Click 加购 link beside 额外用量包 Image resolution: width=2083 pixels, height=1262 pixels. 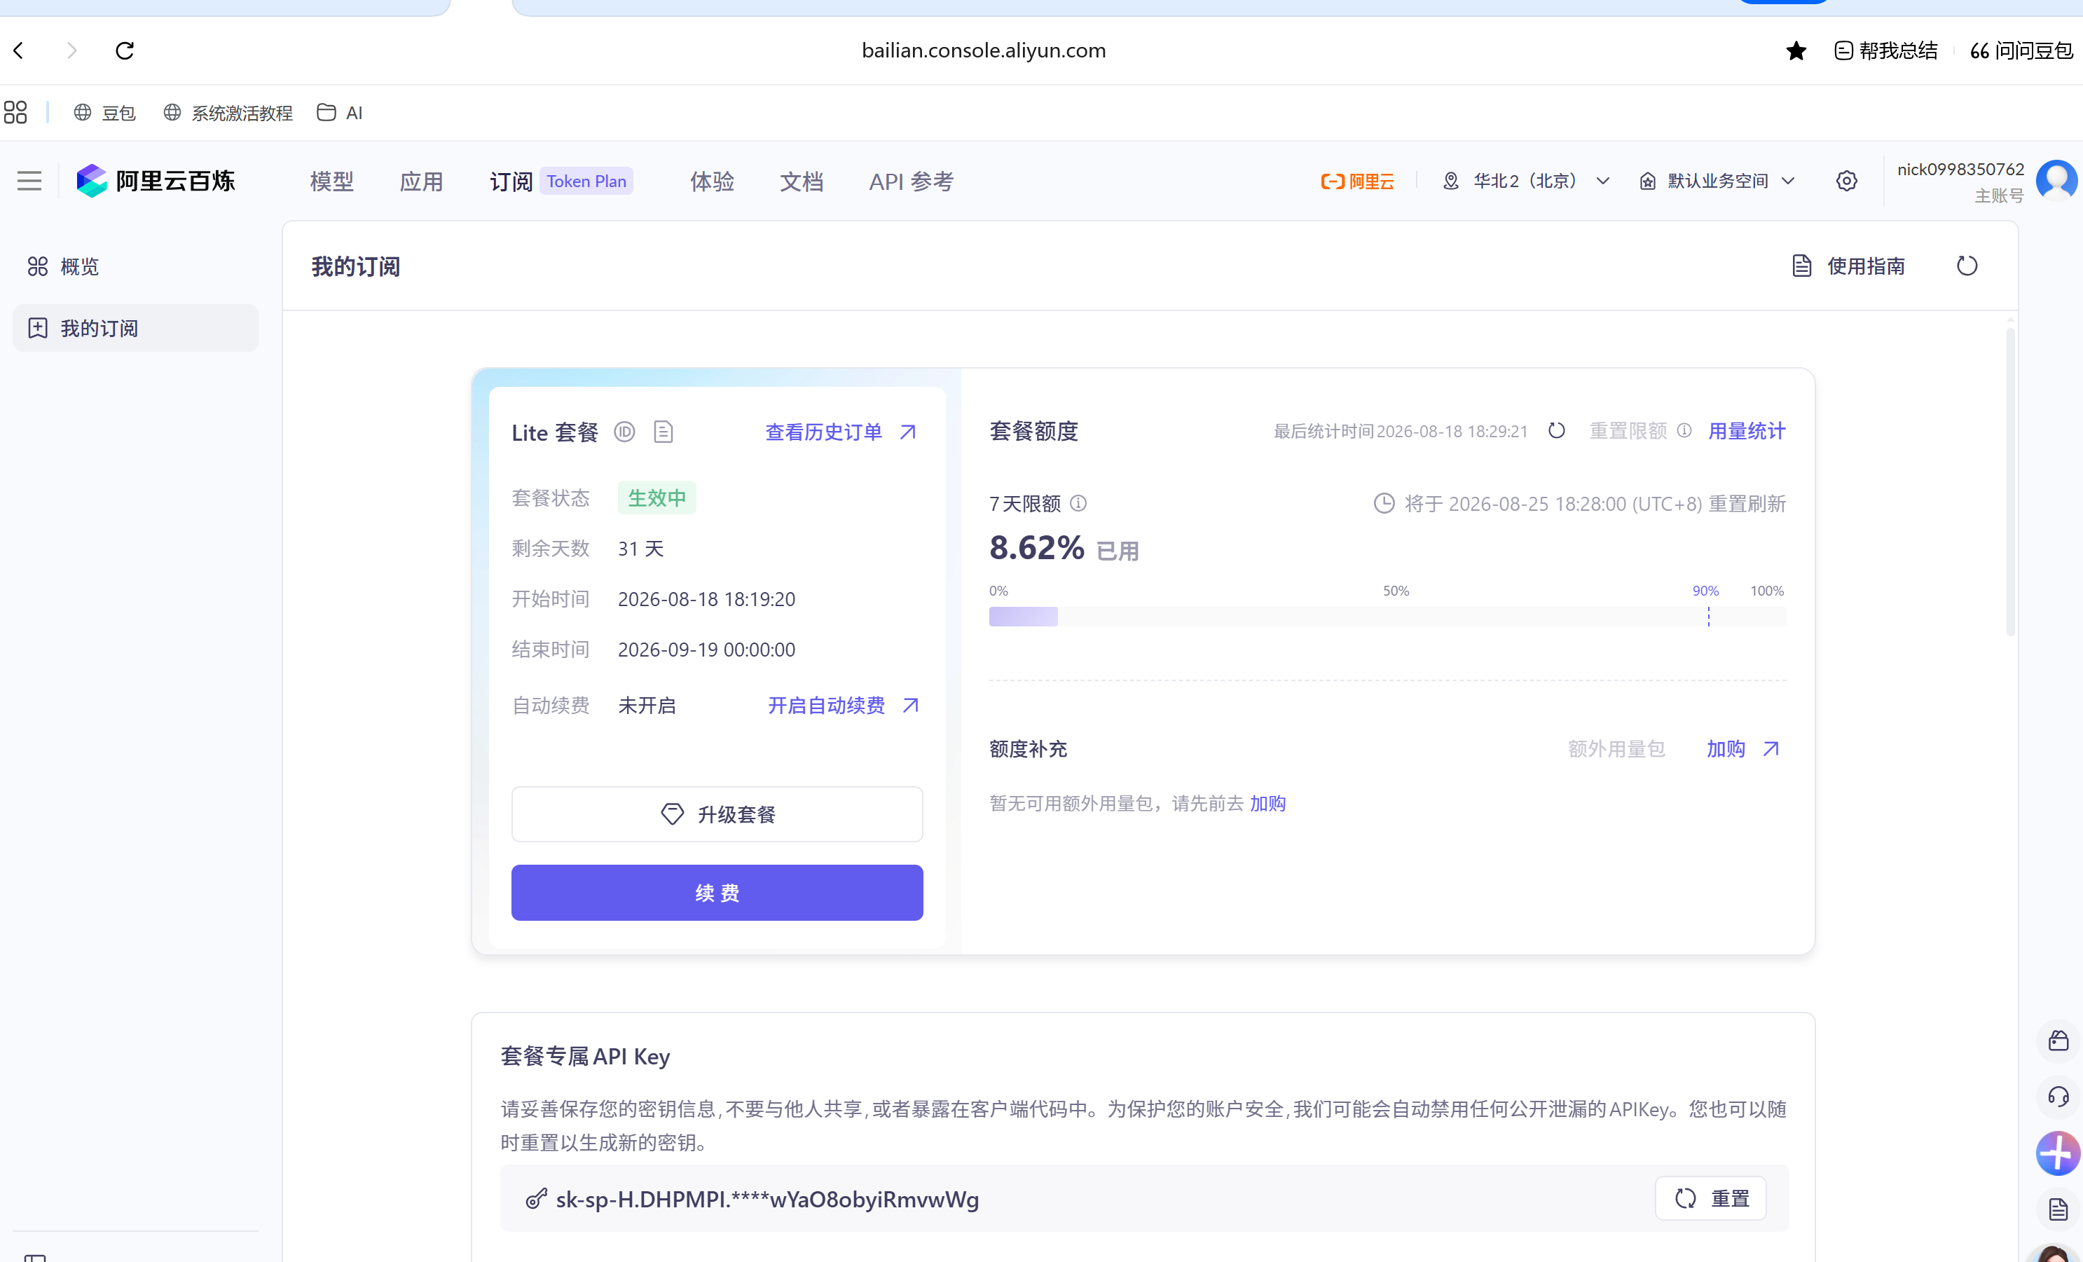point(1743,749)
